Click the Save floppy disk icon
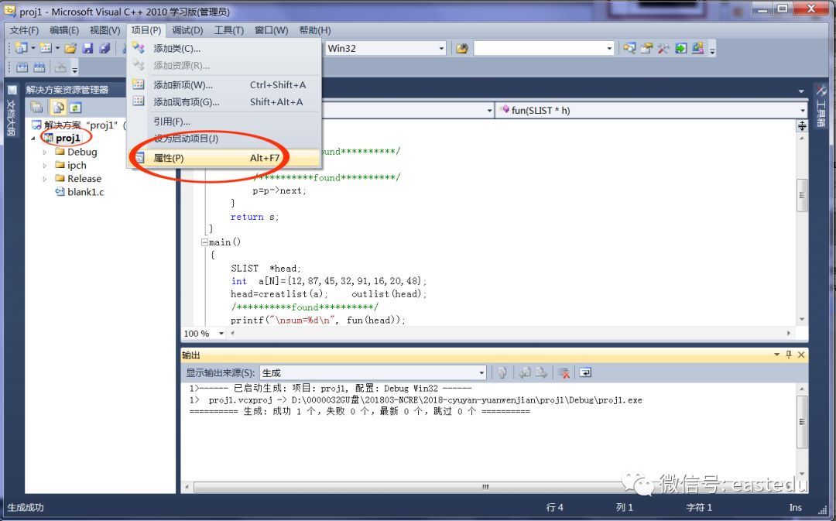The height and width of the screenshot is (521, 836). pyautogui.click(x=87, y=49)
